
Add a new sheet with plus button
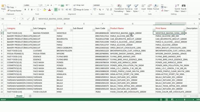point(30,96)
